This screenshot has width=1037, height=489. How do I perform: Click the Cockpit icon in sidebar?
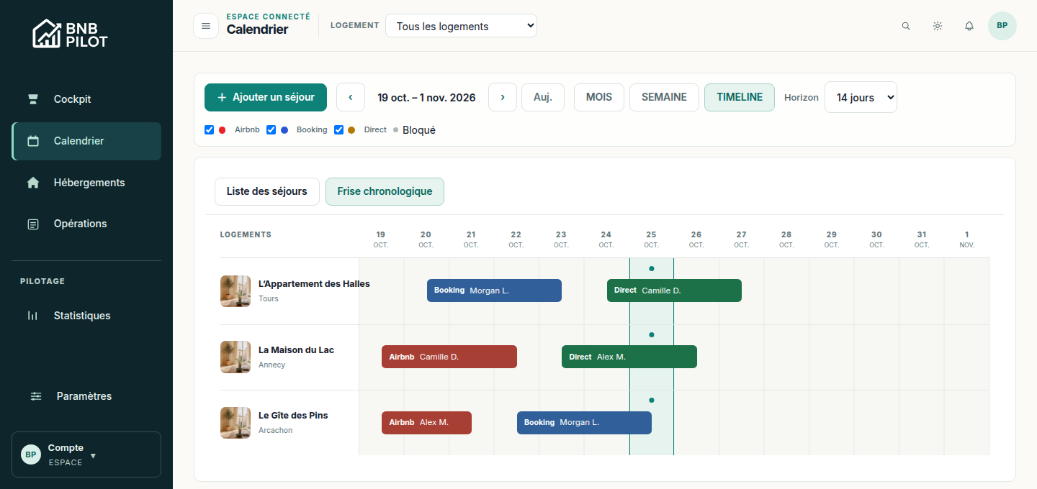point(33,99)
